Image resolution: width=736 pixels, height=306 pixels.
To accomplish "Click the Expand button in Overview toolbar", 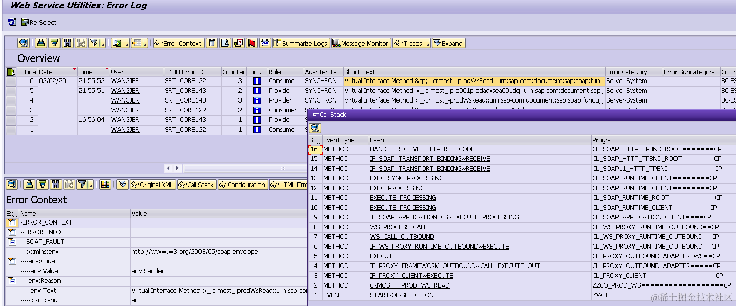I will tap(448, 43).
